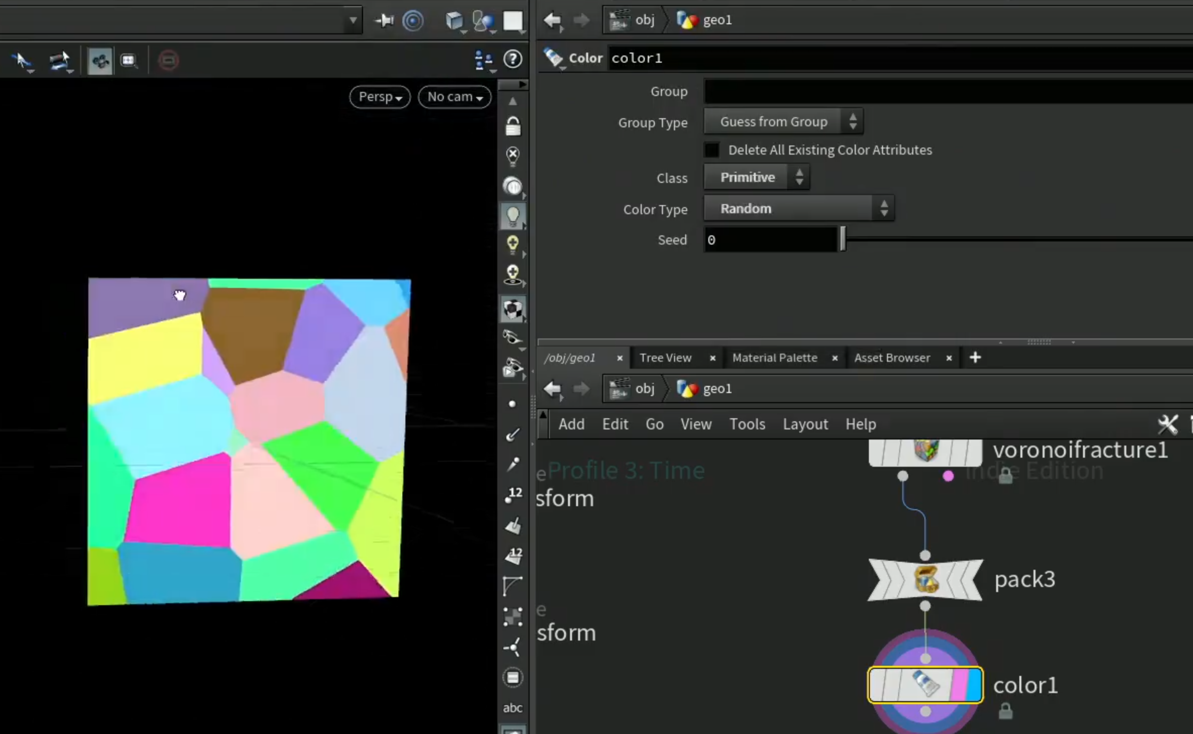Open viewport help question mark
The height and width of the screenshot is (734, 1193).
click(x=513, y=59)
